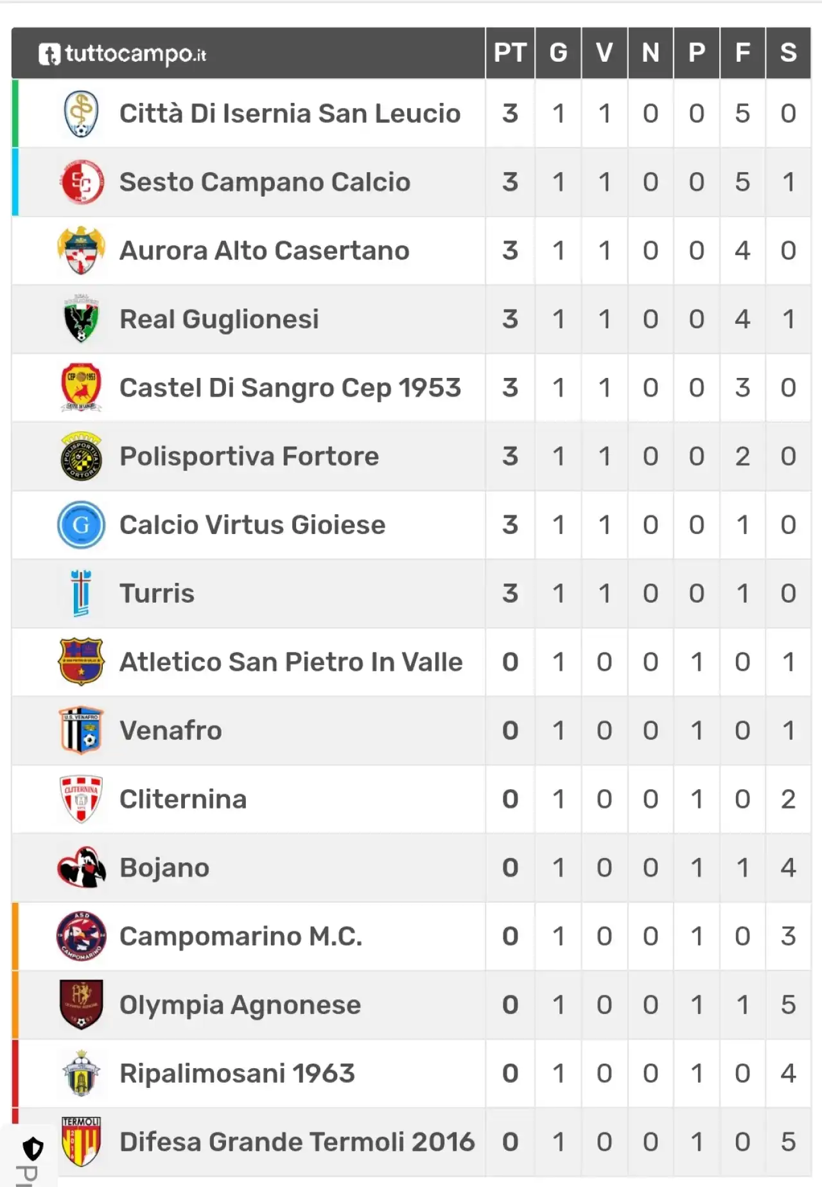822x1187 pixels.
Task: Click the Venafro striped crest
Action: [x=81, y=731]
